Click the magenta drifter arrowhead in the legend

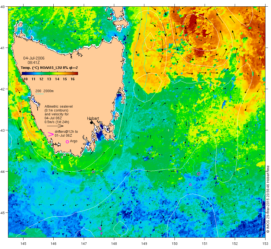click(x=51, y=134)
